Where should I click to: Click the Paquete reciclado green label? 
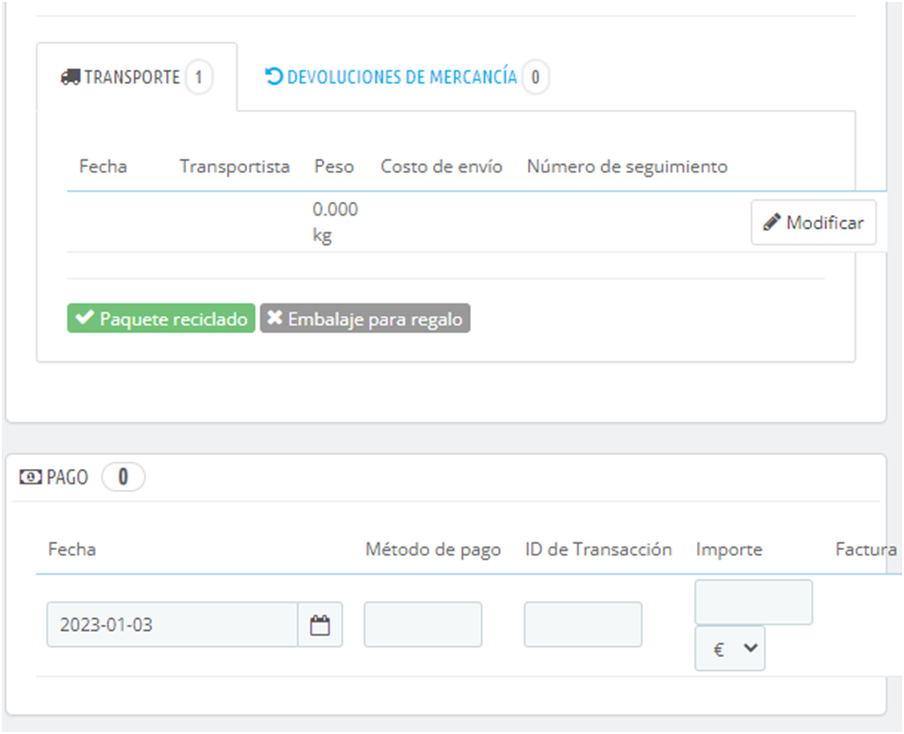pyautogui.click(x=160, y=318)
